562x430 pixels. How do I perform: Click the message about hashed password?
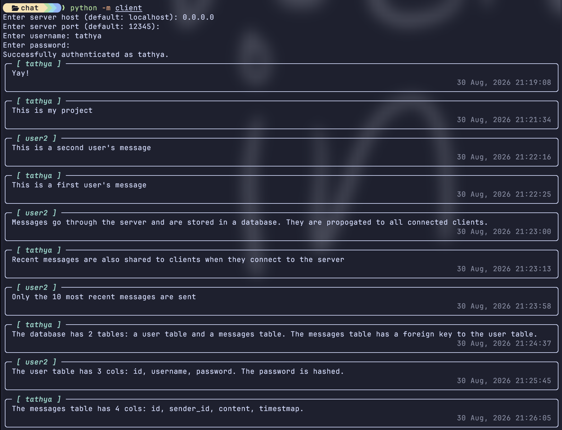click(178, 372)
